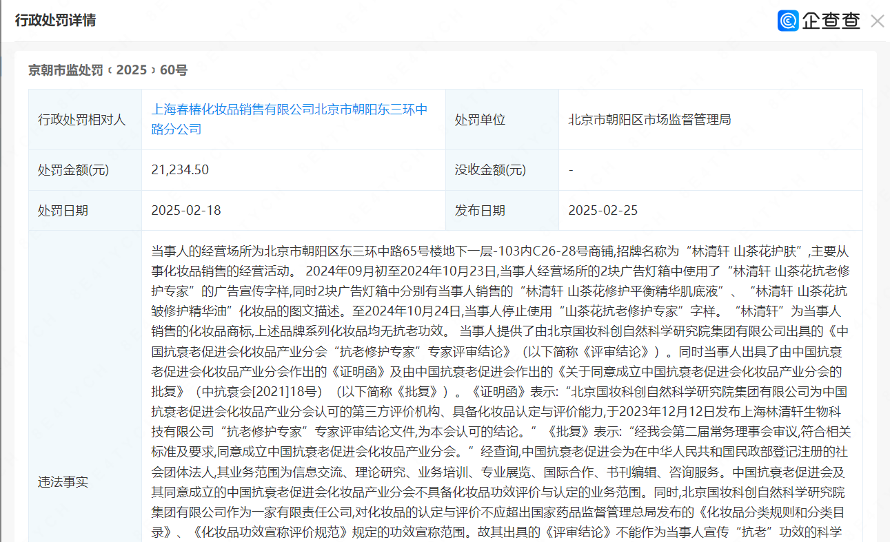Click the 没收金额(元) label cell

(490, 170)
